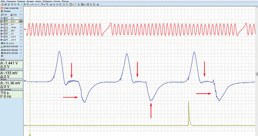Click the save diskette icon
This screenshot has height=136, width=258.
tap(5, 5)
